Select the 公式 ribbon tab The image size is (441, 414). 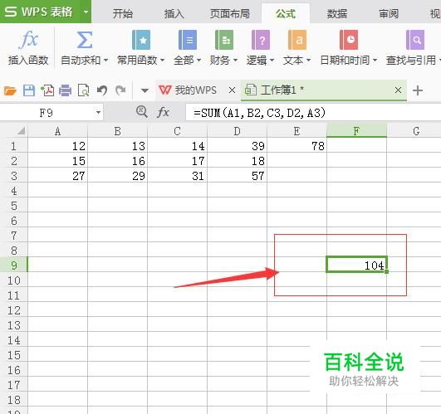pos(286,13)
